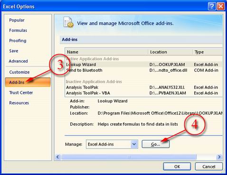The height and width of the screenshot is (175, 227).
Task: Dismiss the dialog with Cancel
Action: coord(209,166)
